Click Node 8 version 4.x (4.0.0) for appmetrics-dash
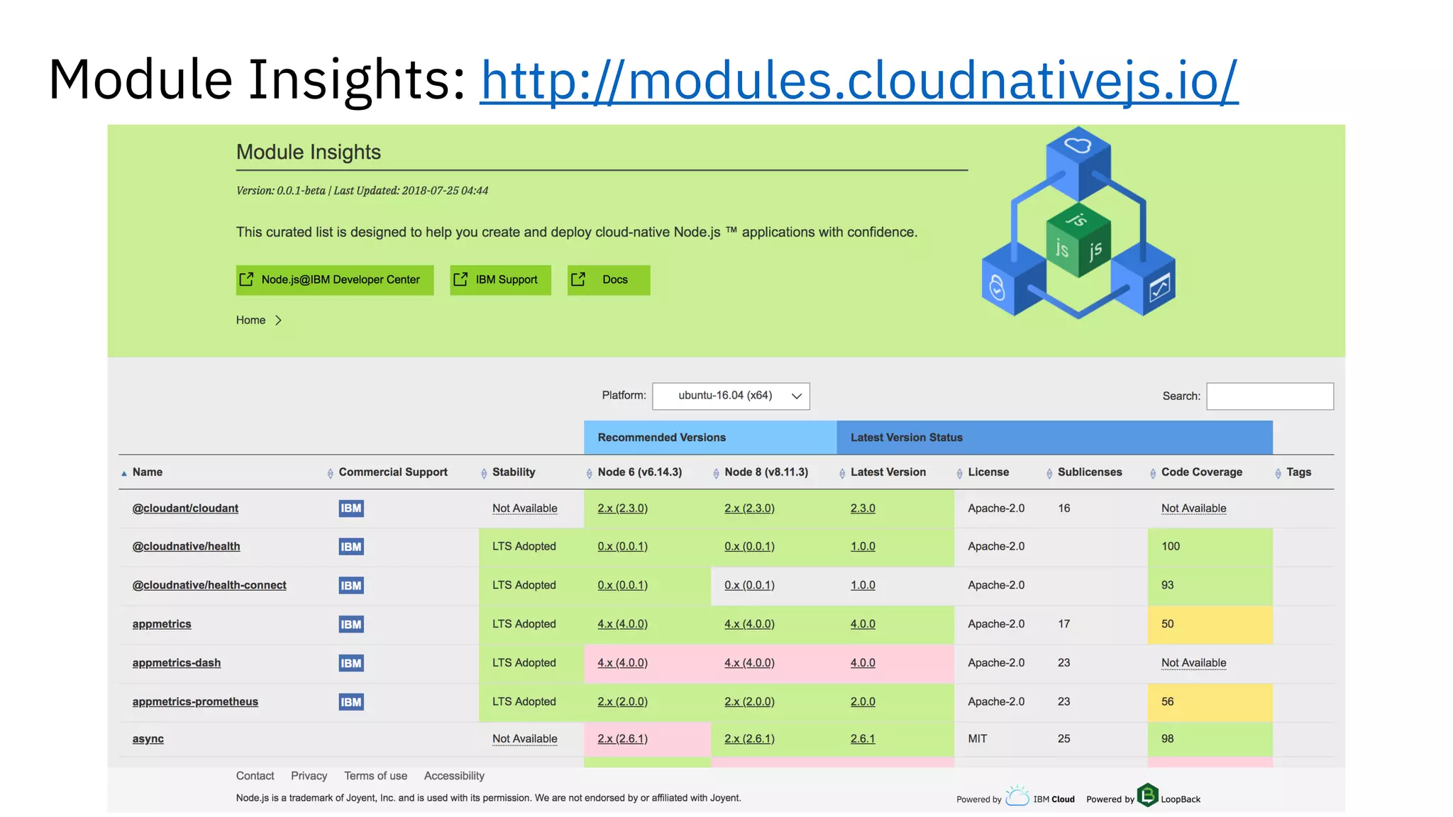The height and width of the screenshot is (817, 1453). pyautogui.click(x=749, y=663)
